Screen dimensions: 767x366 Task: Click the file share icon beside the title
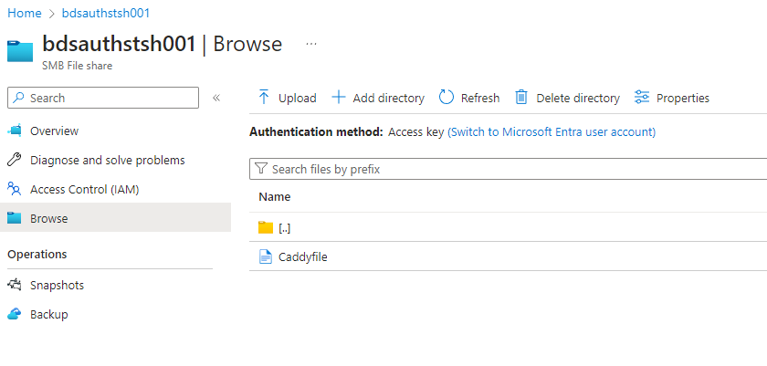coord(20,51)
